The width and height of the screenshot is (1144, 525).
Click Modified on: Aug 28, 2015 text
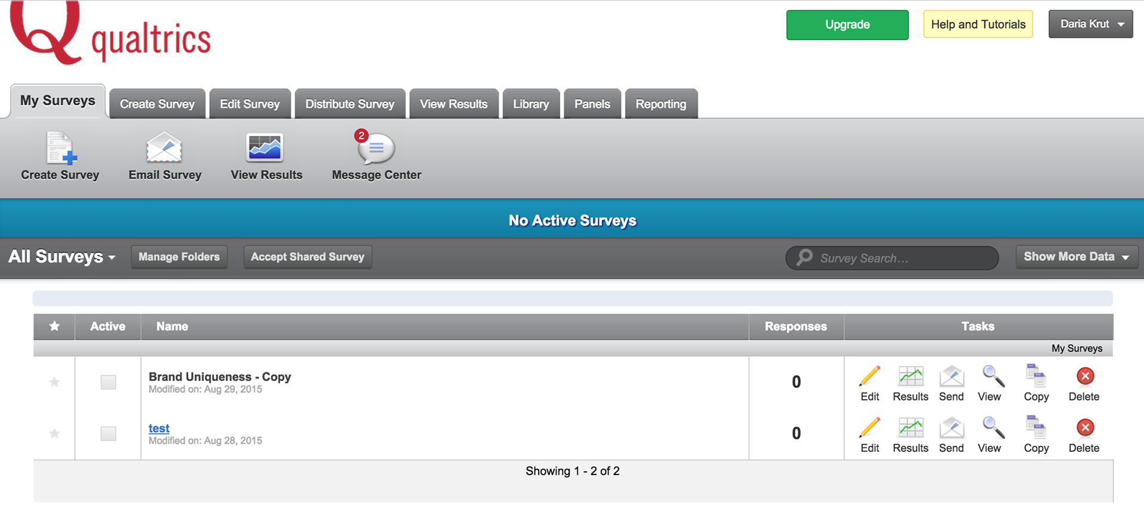click(206, 440)
